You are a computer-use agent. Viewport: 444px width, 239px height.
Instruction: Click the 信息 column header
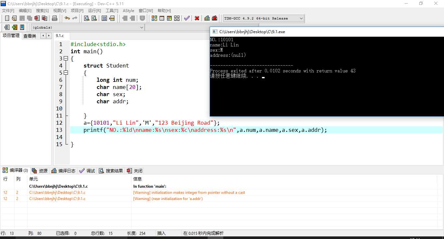tap(284, 179)
